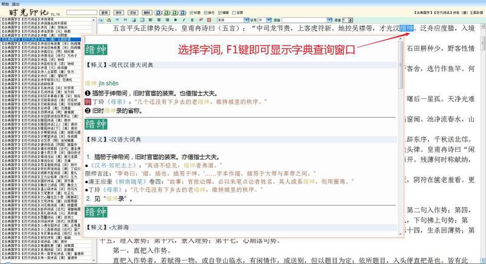Toggle italic formatting

pyautogui.click(x=183, y=20)
